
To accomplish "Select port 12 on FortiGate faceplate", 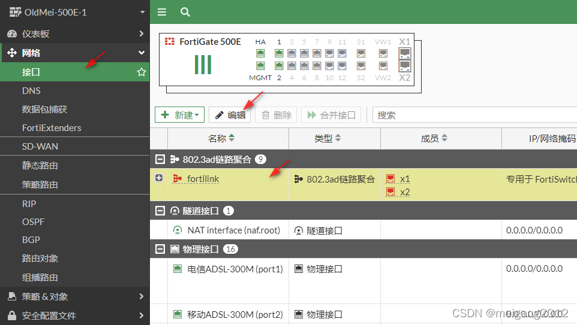I will pyautogui.click(x=342, y=66).
